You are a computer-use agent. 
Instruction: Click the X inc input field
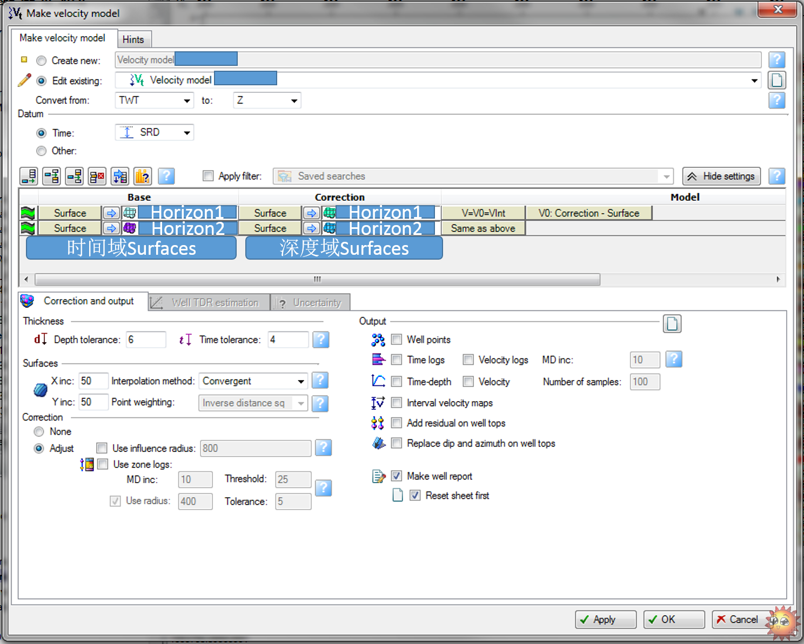pos(93,381)
